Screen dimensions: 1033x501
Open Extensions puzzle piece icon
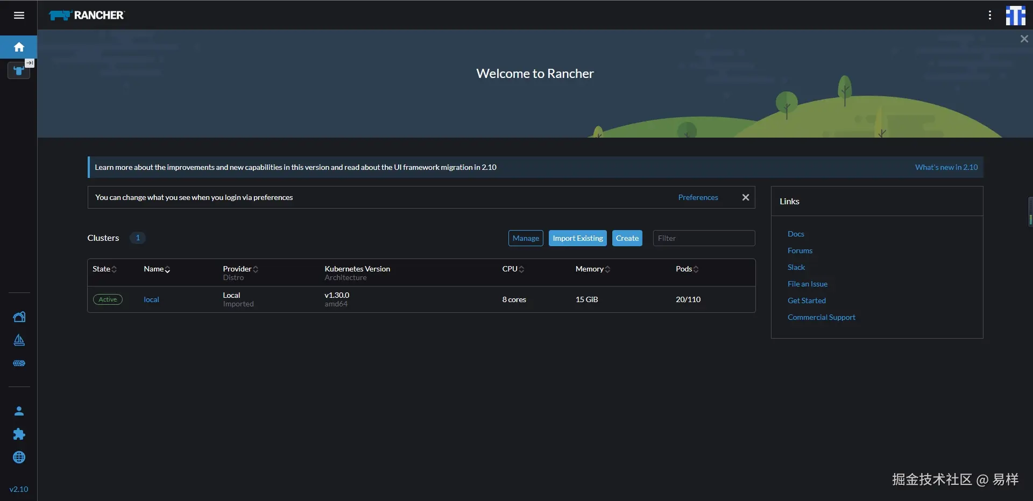pyautogui.click(x=19, y=434)
